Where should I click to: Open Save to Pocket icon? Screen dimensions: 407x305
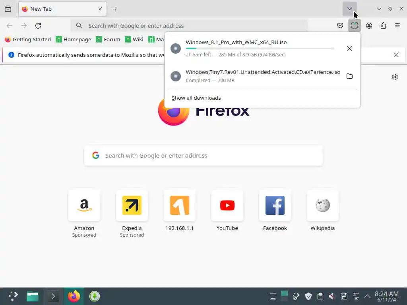(340, 25)
